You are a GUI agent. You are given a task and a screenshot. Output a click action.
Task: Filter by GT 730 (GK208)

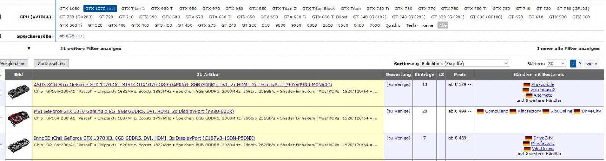[76, 17]
